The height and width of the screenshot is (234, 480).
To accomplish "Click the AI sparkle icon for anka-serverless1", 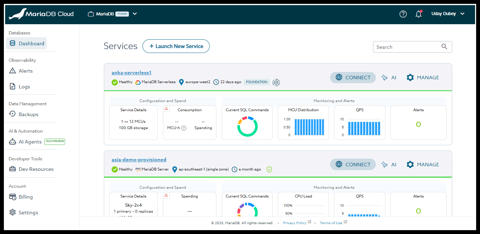I will click(x=385, y=78).
